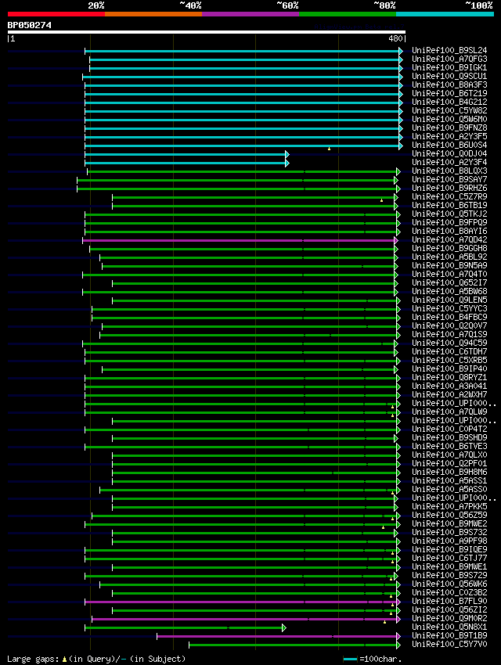Click the cyan arrowhead ending the Q0DJ04 alignment
Image resolution: width=501 pixels, height=665 pixels.
pyautogui.click(x=287, y=154)
